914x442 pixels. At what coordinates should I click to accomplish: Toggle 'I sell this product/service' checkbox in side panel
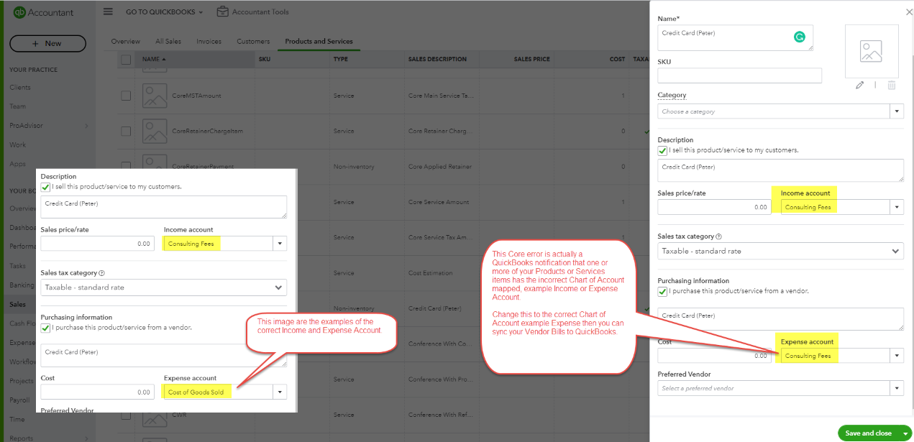(662, 151)
